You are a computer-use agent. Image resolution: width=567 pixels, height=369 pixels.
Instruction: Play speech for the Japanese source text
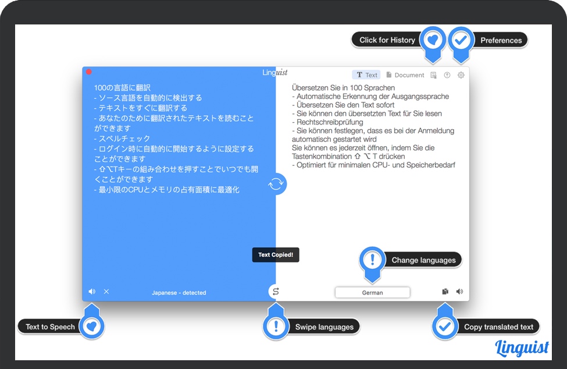coord(92,292)
